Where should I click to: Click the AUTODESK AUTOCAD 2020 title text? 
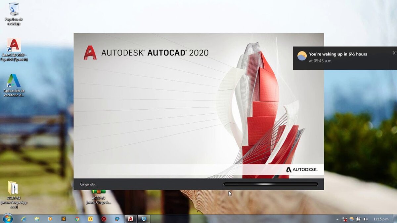tap(155, 53)
